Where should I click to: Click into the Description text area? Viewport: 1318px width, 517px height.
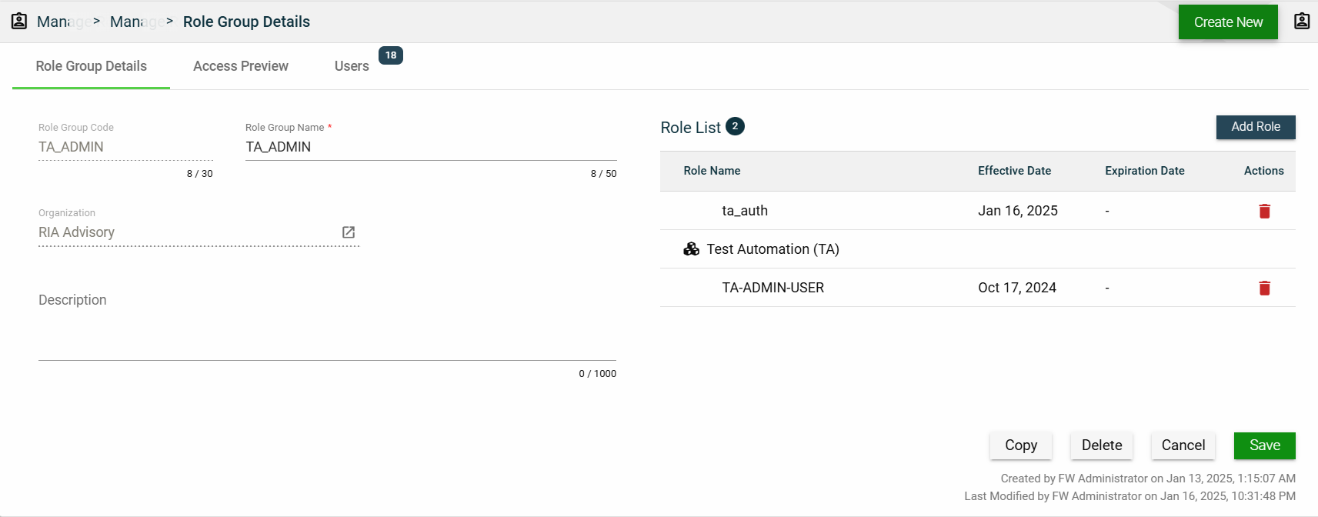(327, 331)
